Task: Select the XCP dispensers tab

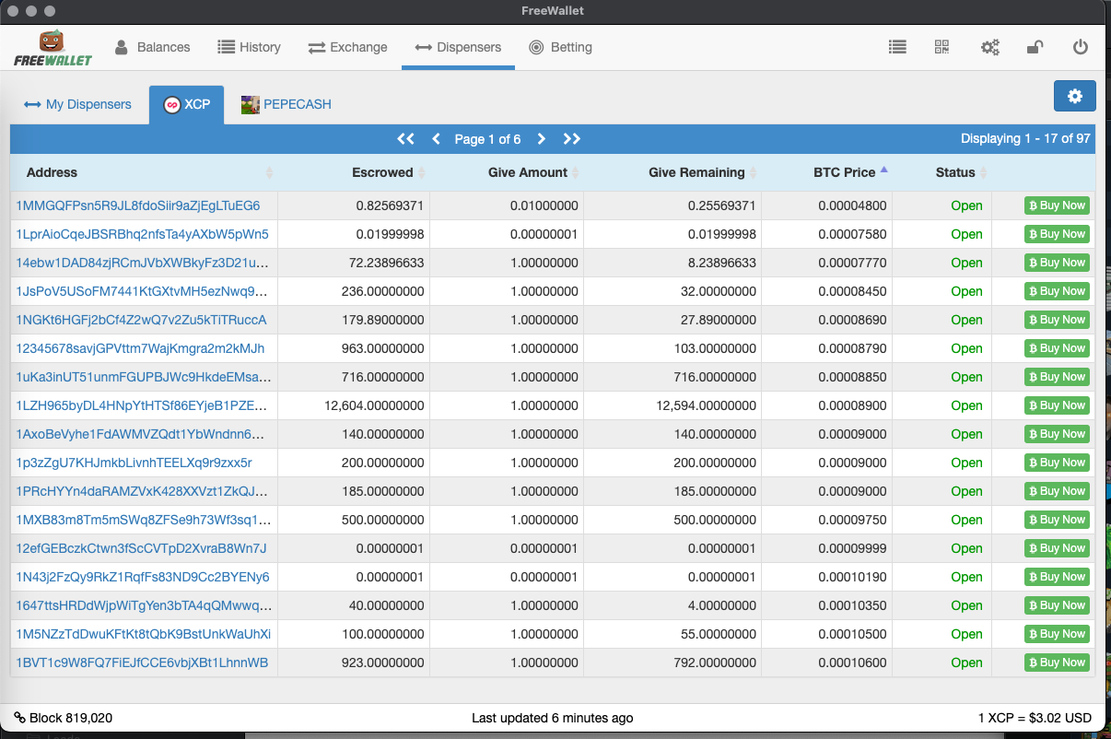Action: pyautogui.click(x=187, y=104)
